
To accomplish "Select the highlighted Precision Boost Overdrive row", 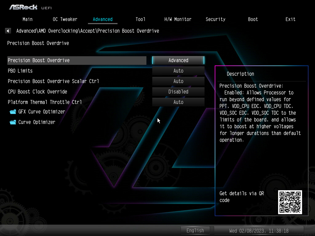I will (77, 61).
